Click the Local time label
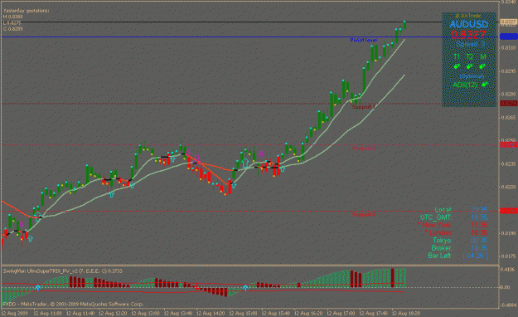Viewport: 518px width, 317px height. [443, 210]
